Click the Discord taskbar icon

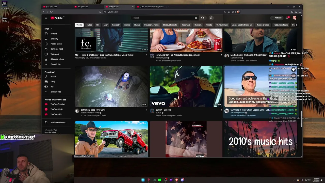click(182, 180)
